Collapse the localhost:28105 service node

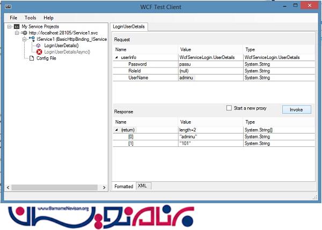17,33
